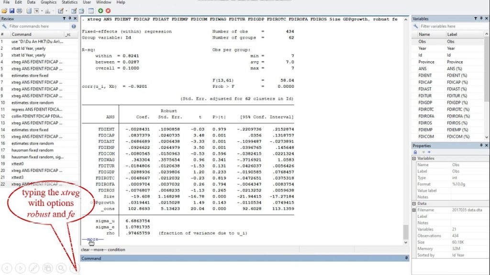Toggle the lock icon in the Properties panel

tap(415, 152)
